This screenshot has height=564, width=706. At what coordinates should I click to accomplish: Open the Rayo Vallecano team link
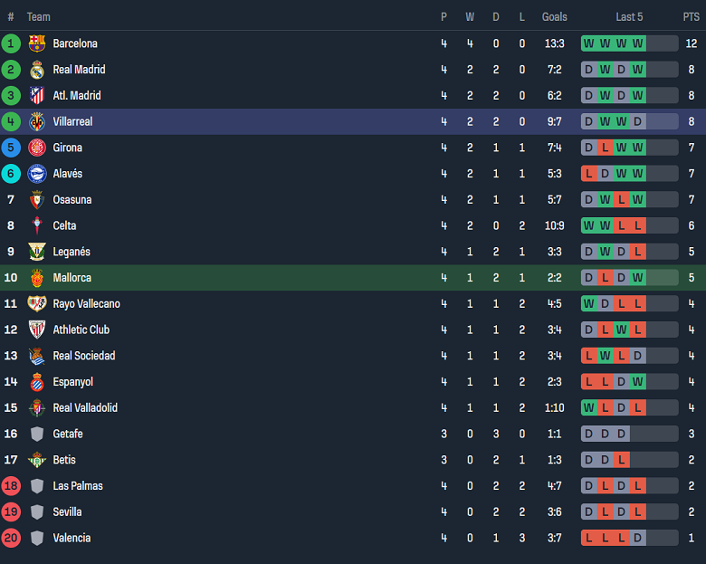point(86,304)
